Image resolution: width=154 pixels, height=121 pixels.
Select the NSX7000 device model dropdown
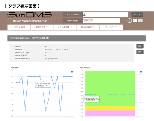pyautogui.click(x=88, y=21)
